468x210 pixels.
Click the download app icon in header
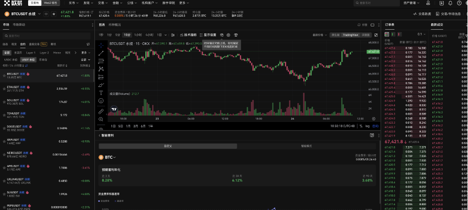tap(442, 3)
